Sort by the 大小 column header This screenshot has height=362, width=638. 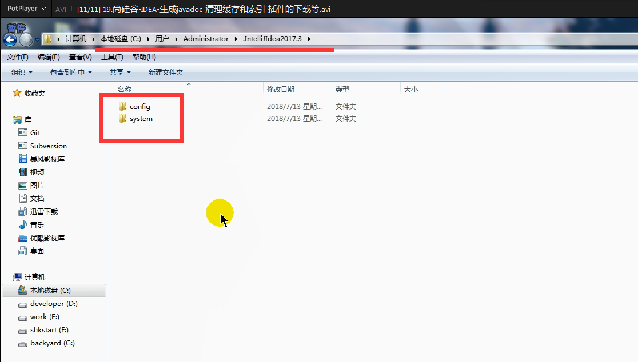pyautogui.click(x=410, y=90)
